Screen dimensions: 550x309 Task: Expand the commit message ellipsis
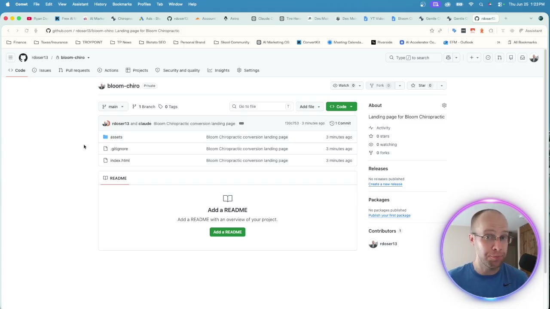241,124
